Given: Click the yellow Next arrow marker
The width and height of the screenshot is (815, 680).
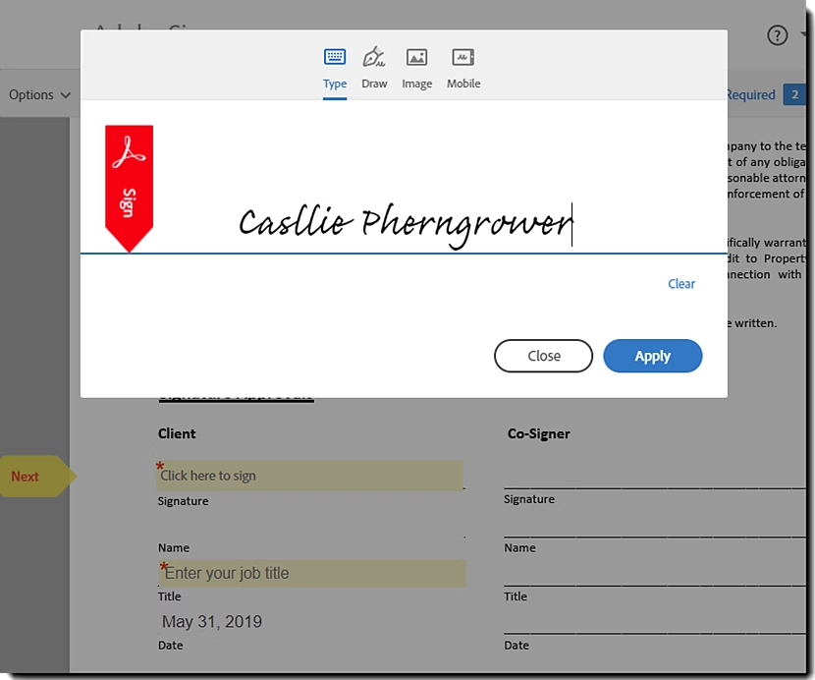Looking at the screenshot, I should click(29, 477).
